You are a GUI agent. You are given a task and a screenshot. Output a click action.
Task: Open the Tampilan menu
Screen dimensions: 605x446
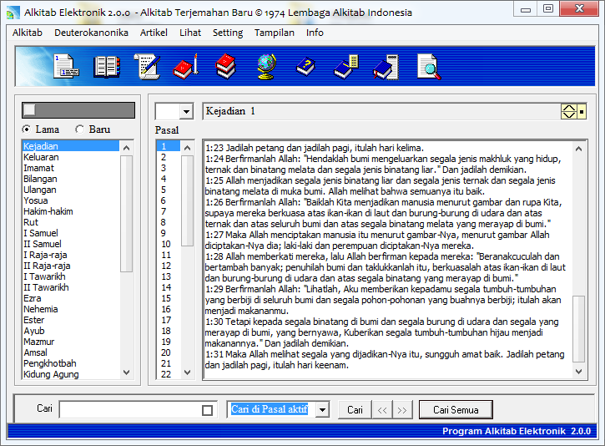(x=275, y=33)
